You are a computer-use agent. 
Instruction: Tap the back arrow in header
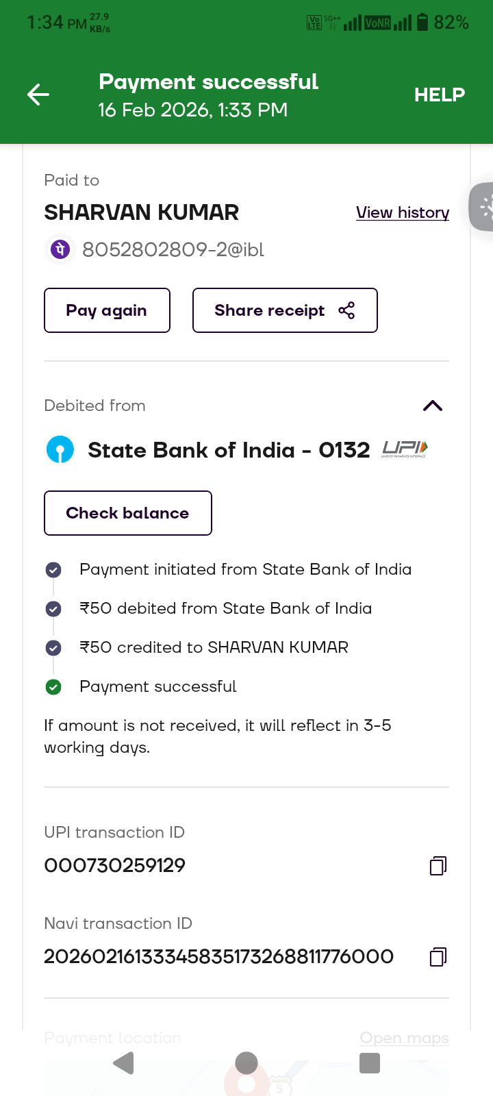tap(38, 95)
